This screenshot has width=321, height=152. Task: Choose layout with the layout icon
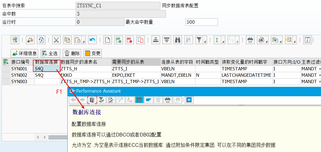click(289, 40)
